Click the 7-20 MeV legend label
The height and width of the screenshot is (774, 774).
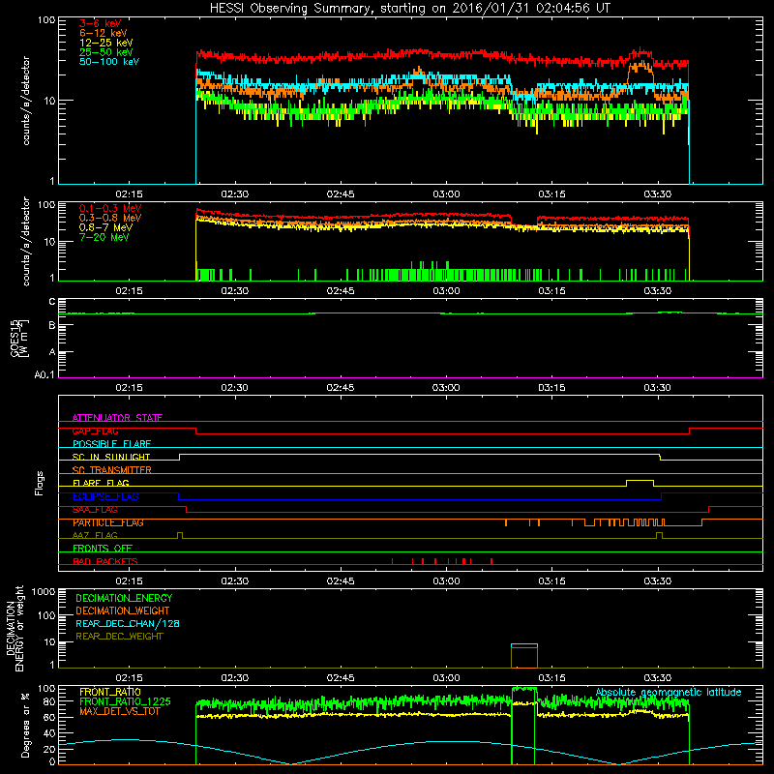click(104, 237)
